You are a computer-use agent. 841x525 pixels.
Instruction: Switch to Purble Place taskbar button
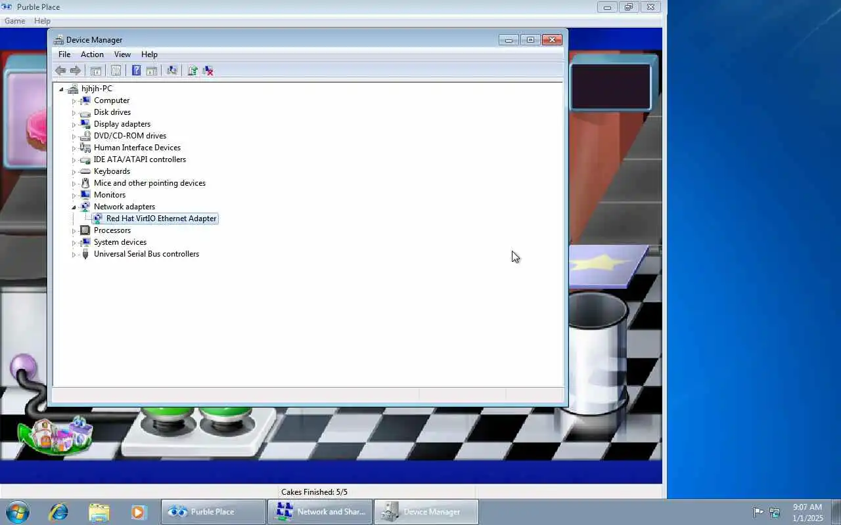[x=214, y=512]
